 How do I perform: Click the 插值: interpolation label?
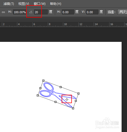(x=112, y=12)
